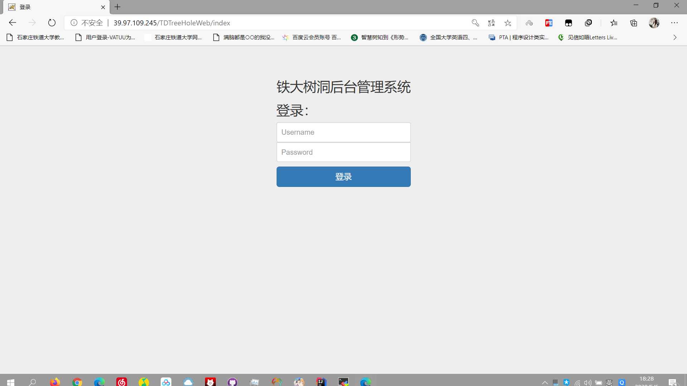Open GitHub Desktop taskbar icon
Screen dimensions: 687x386
coord(233,382)
